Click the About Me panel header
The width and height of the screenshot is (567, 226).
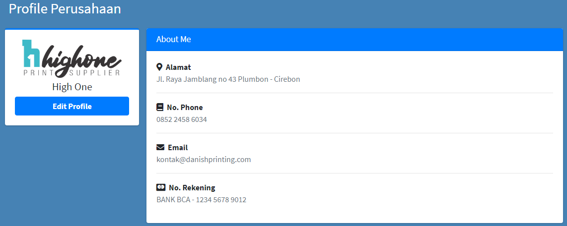click(x=354, y=40)
